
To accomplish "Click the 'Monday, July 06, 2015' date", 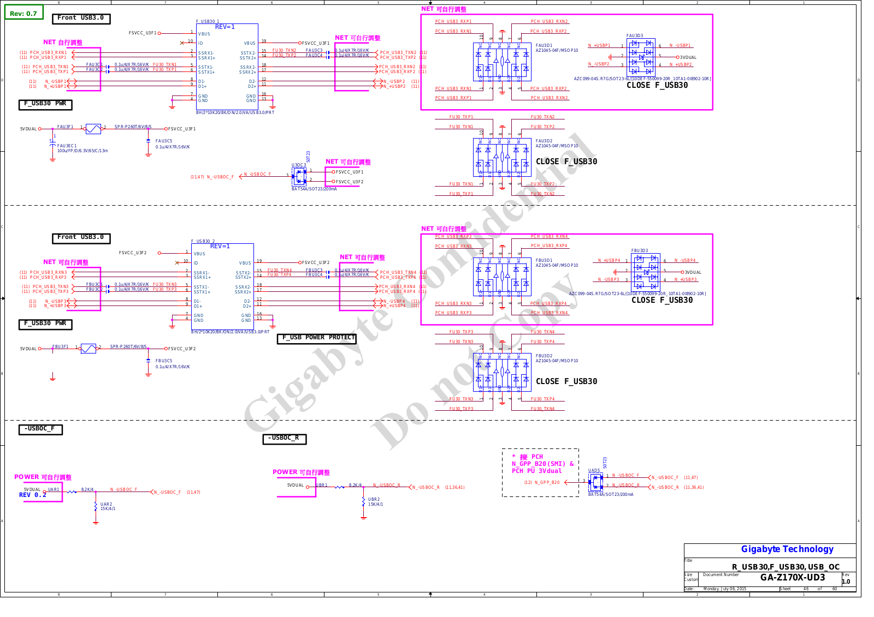I will [724, 589].
